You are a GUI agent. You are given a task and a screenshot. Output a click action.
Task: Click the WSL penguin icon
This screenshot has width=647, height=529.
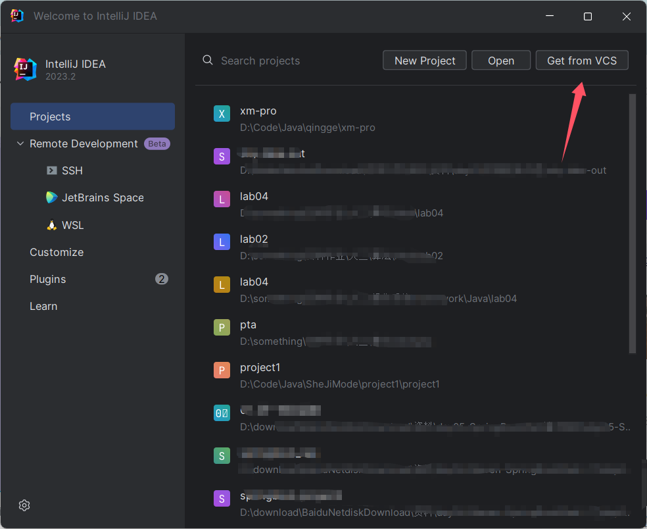pyautogui.click(x=51, y=224)
